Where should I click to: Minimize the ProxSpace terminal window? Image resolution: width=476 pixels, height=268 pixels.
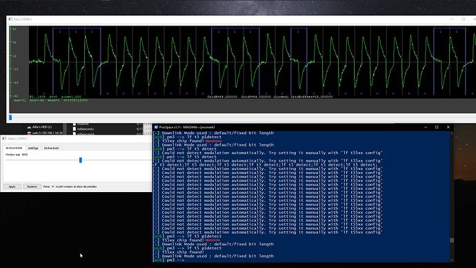[x=426, y=127]
